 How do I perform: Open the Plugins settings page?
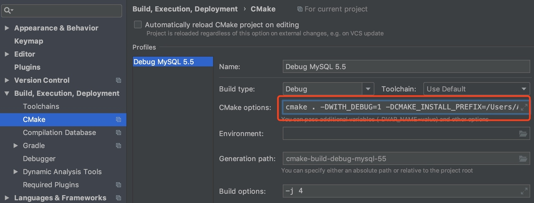tap(27, 67)
